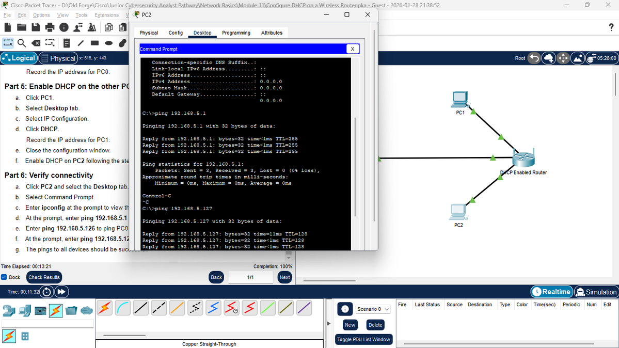
Task: Choose the purple USB cable
Action: [x=304, y=308]
